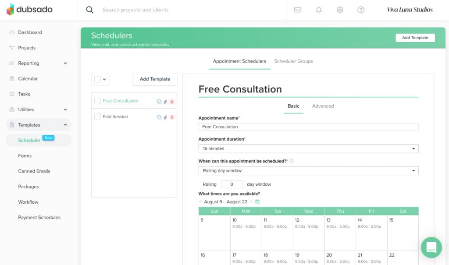The image size is (449, 265).
Task: Open the notifications bell icon
Action: pos(319,10)
